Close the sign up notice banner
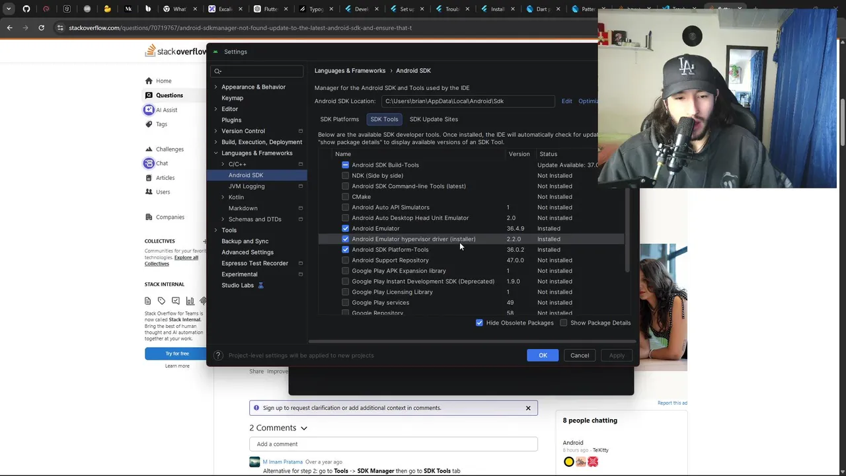The height and width of the screenshot is (476, 846). click(x=528, y=408)
